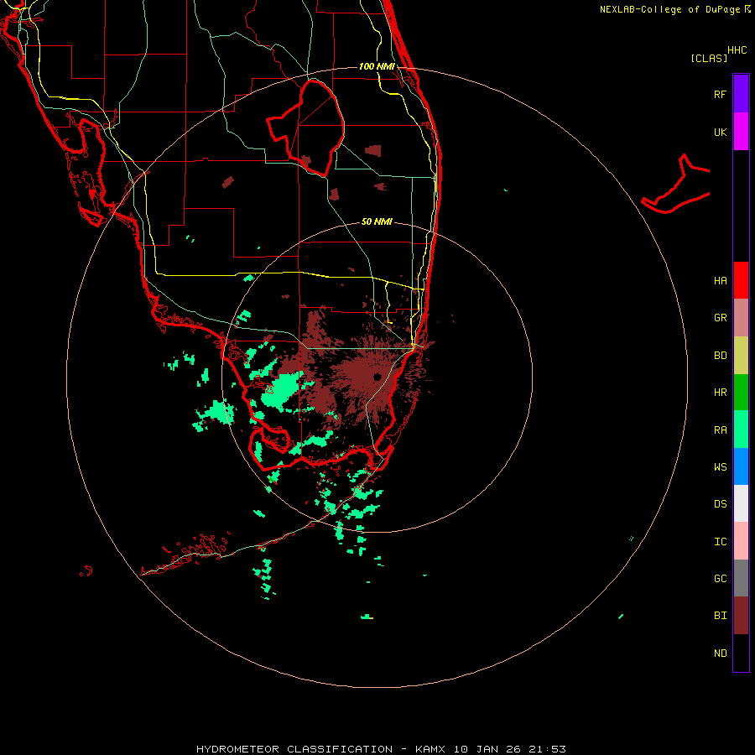Click the GR legend label

(720, 318)
